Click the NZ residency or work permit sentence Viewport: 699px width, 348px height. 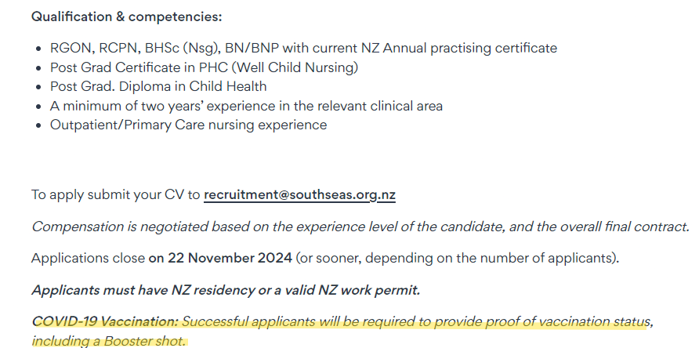[x=226, y=290]
